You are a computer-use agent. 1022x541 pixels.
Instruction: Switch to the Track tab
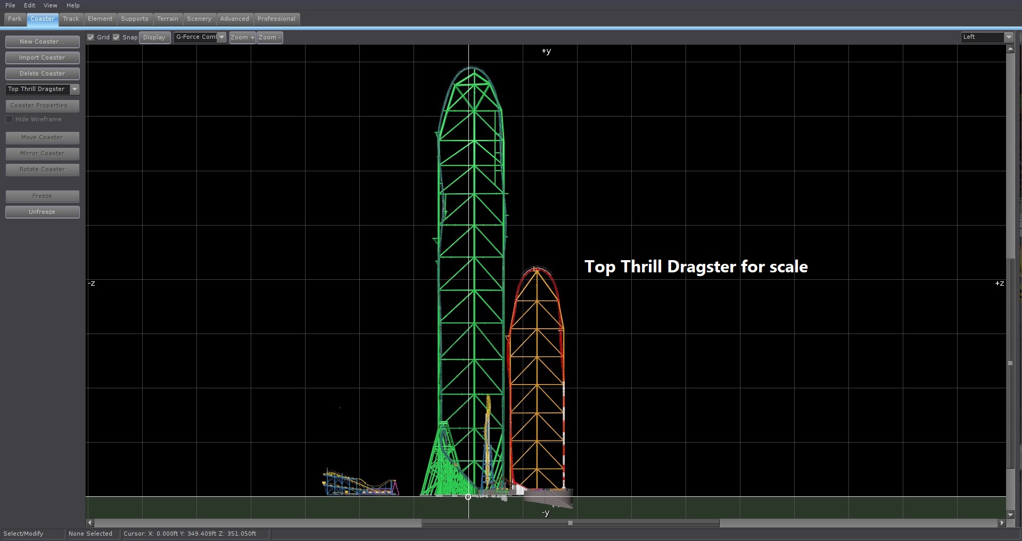coord(71,19)
